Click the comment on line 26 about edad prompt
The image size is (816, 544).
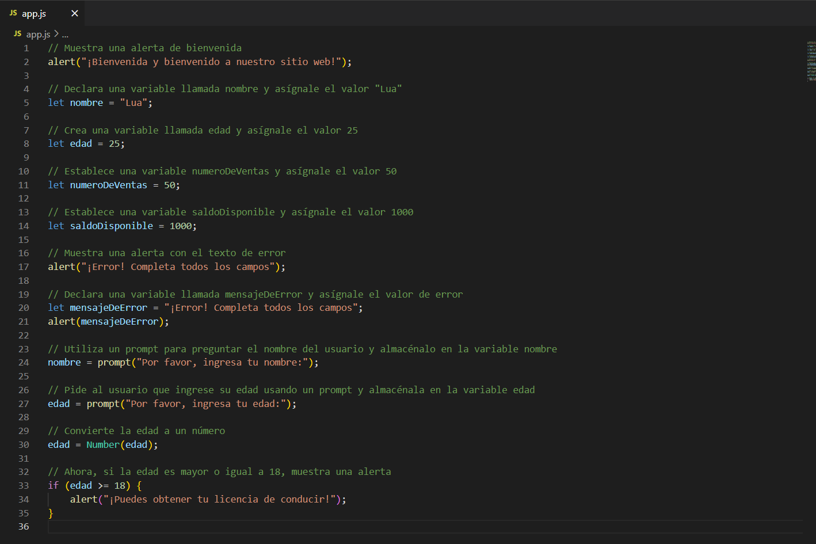tap(292, 390)
